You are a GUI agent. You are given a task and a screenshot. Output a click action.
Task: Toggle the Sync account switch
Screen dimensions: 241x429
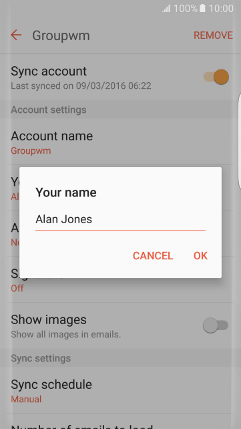(216, 77)
